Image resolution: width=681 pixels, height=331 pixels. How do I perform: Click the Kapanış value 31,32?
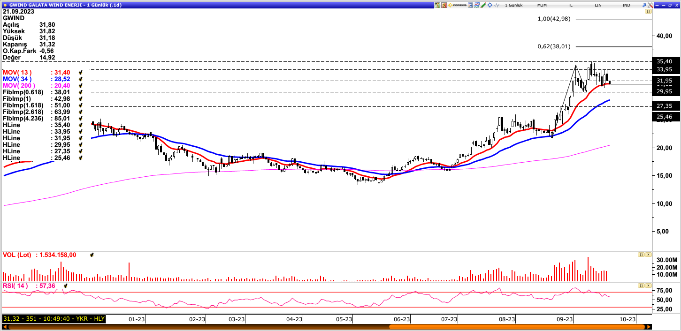tap(47, 44)
